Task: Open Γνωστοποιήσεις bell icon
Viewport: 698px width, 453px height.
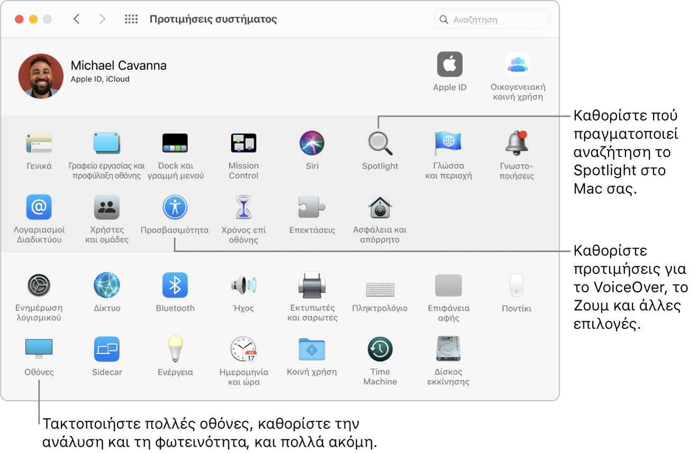Action: click(x=517, y=143)
